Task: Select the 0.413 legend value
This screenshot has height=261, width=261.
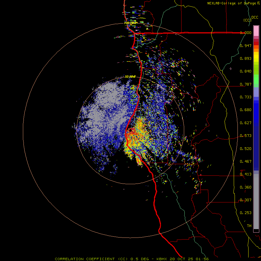Action: click(246, 174)
